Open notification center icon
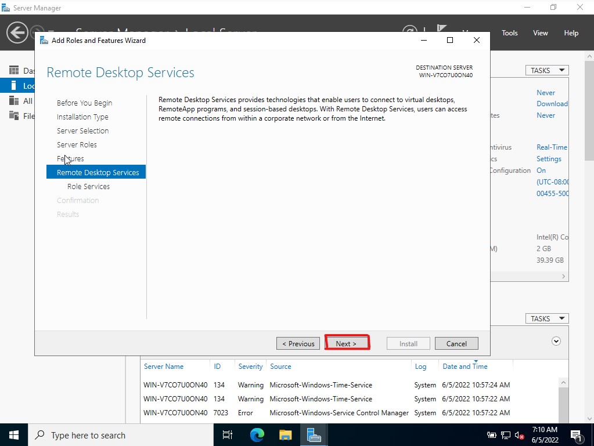This screenshot has height=446, width=594. pos(576,436)
